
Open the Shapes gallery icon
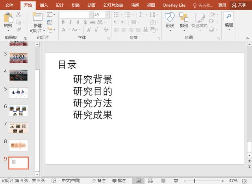[x=170, y=17]
